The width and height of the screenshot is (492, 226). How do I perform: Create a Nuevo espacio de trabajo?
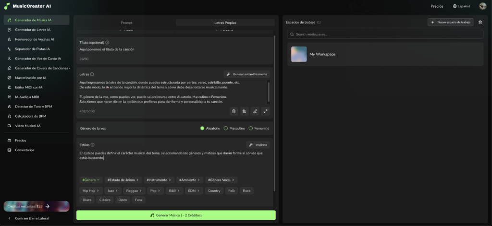pos(450,22)
